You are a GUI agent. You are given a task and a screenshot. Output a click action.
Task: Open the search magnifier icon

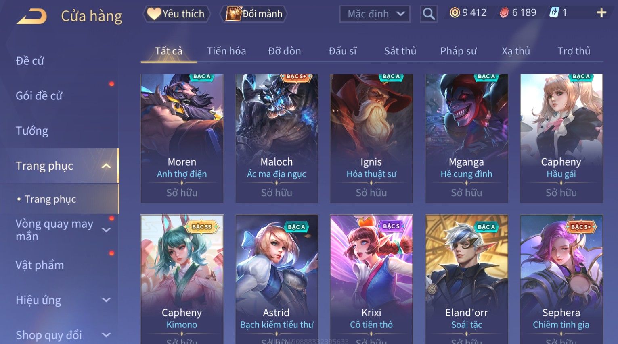point(429,14)
